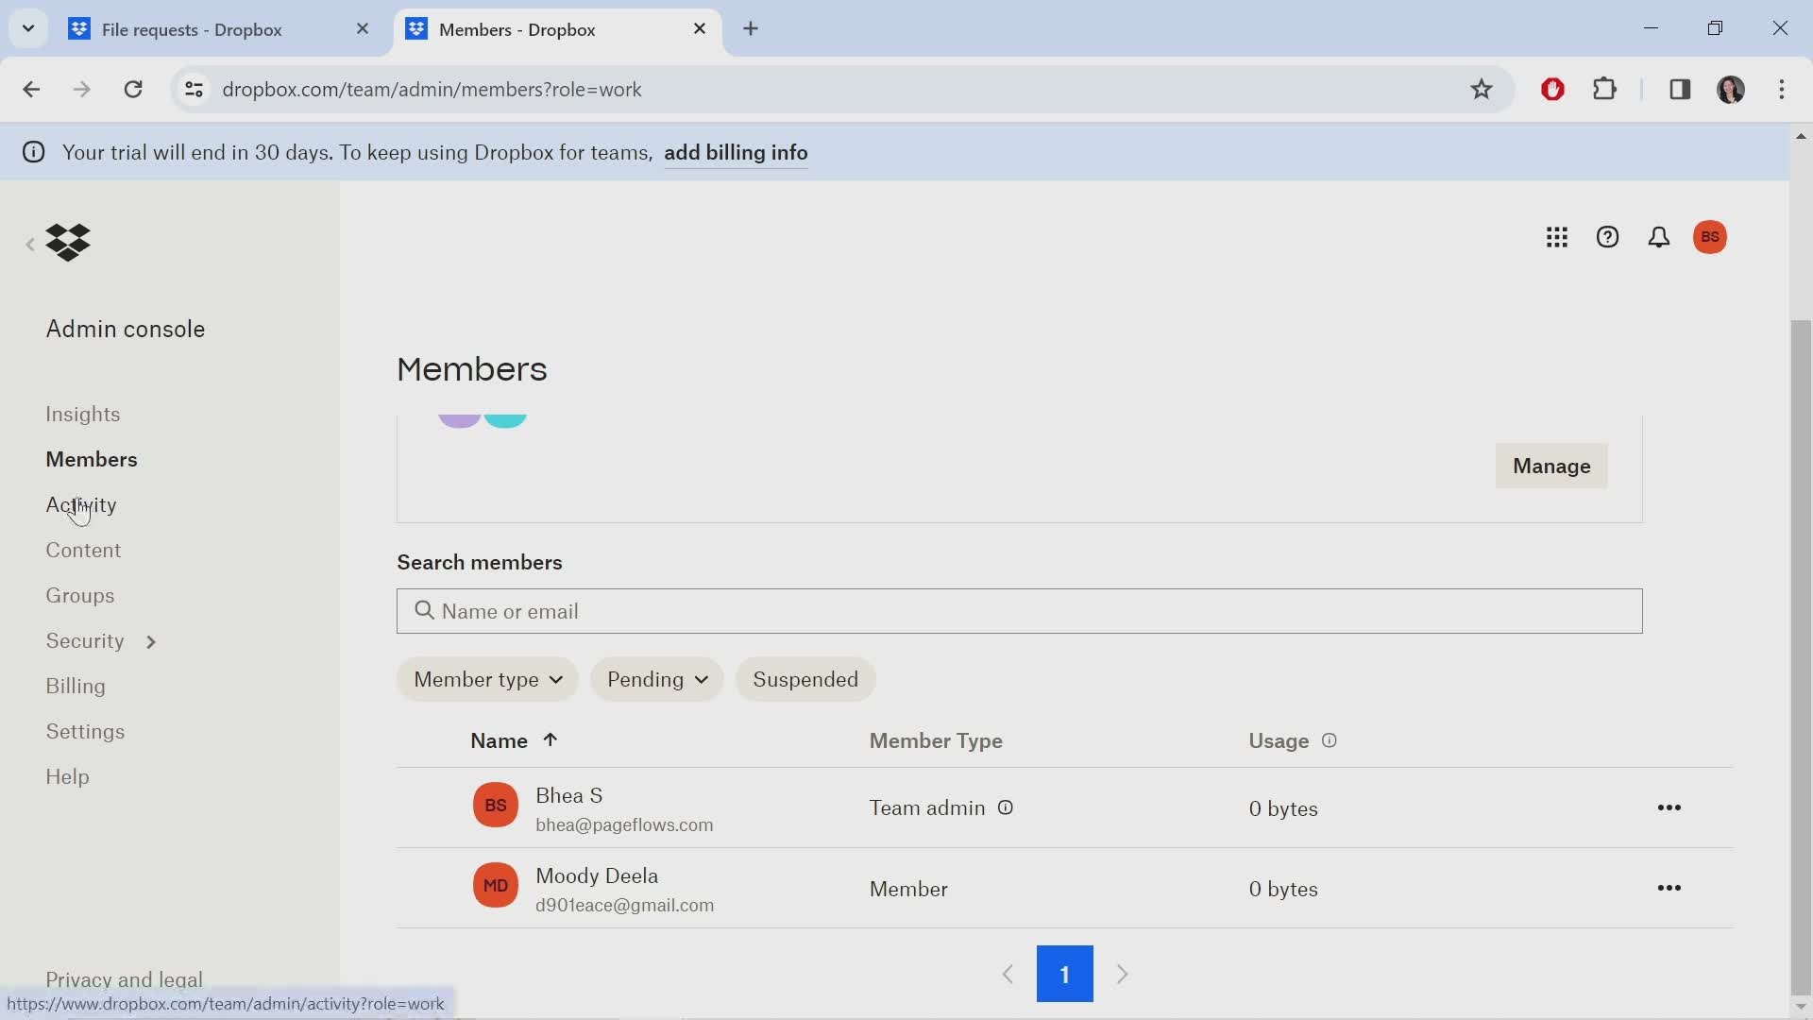Select the Members - Dropbox tab

(557, 29)
